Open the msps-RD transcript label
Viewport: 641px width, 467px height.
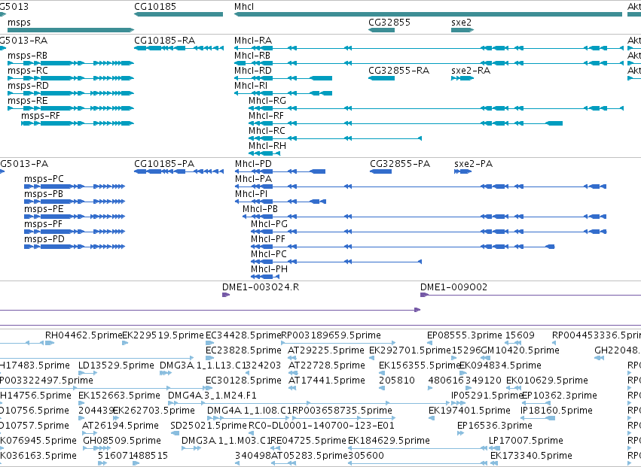pos(28,85)
